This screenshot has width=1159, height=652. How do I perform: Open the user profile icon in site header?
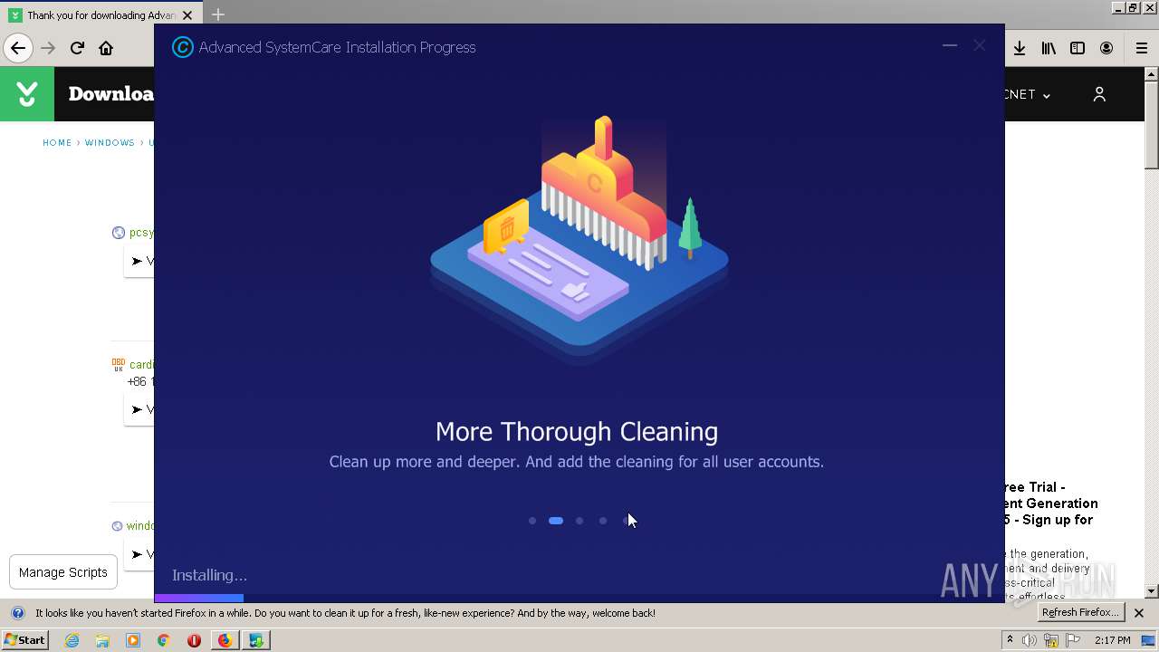pyautogui.click(x=1099, y=94)
